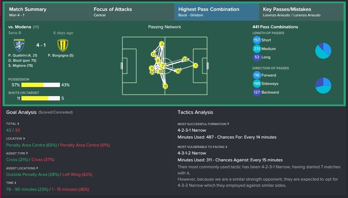348x198 pixels.
Task: Click the Penalty Area Centre (65%) link
Action: [32, 145]
